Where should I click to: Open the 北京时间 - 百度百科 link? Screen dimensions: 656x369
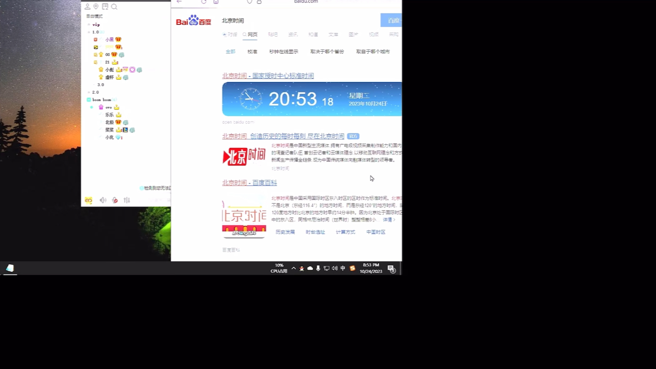point(249,183)
